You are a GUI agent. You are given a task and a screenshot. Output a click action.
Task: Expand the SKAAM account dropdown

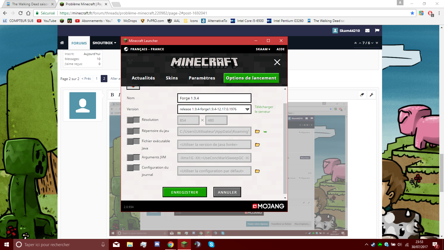[x=263, y=49]
